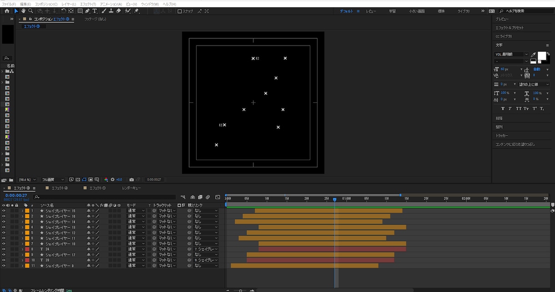Image resolution: width=555 pixels, height=292 pixels.
Task: Expand シェイプレイヤー 16 layer properties
Action: (22, 216)
